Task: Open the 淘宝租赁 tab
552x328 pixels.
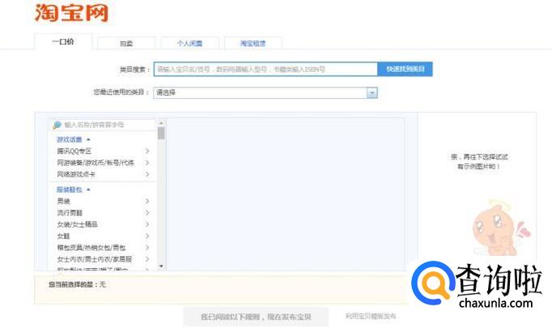Action: pyautogui.click(x=253, y=44)
